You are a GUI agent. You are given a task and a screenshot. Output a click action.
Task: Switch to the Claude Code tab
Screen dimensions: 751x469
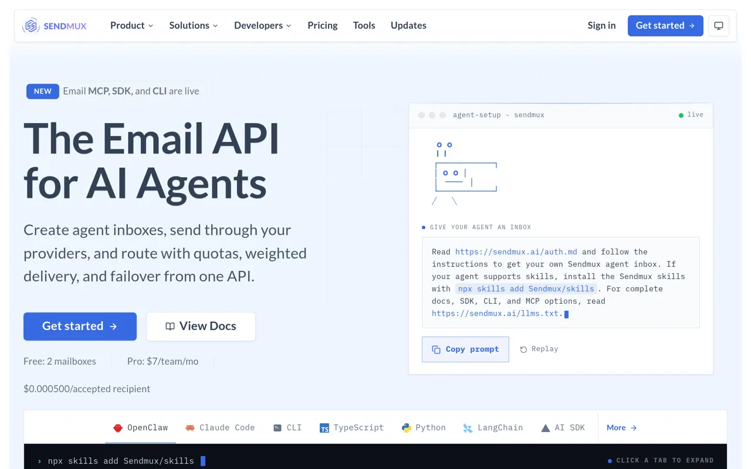tap(220, 428)
